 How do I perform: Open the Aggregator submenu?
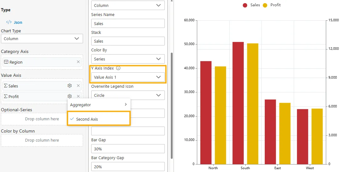(98, 105)
